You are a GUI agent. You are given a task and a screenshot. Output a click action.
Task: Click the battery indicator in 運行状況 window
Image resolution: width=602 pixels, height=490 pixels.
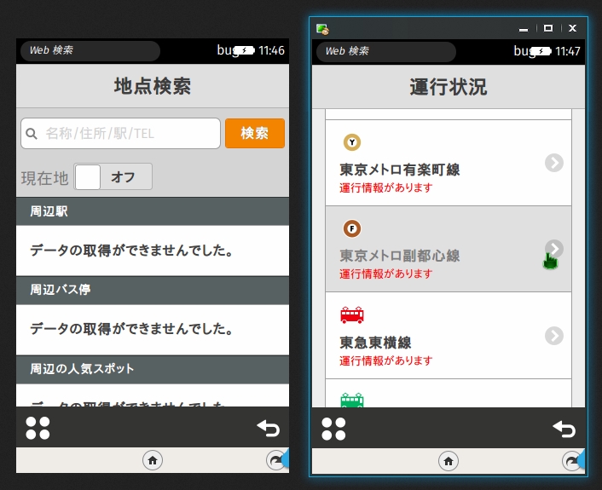(x=541, y=51)
